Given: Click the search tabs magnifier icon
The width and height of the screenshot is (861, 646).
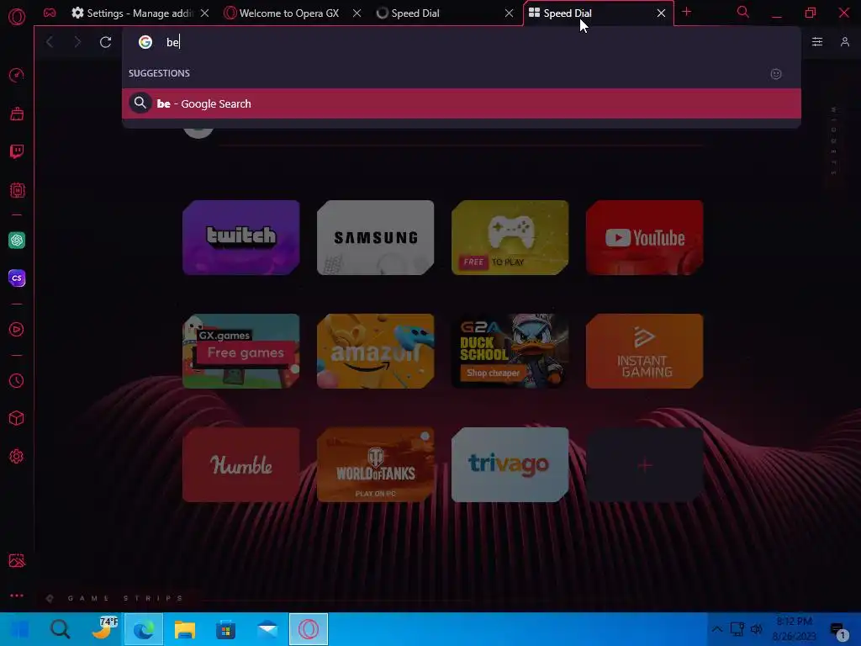Looking at the screenshot, I should pyautogui.click(x=743, y=12).
